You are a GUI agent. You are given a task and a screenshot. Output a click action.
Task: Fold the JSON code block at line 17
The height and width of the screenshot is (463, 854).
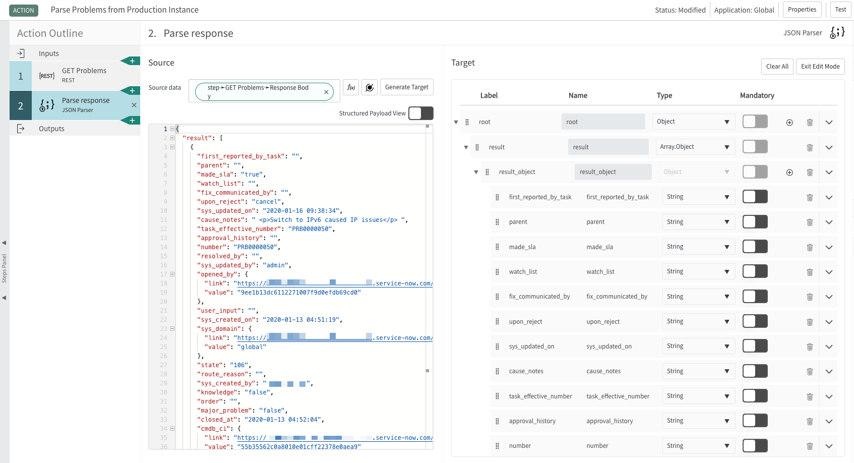(x=172, y=274)
